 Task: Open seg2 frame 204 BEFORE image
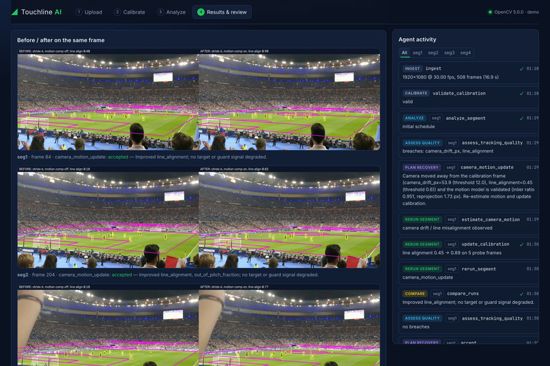pos(108,219)
